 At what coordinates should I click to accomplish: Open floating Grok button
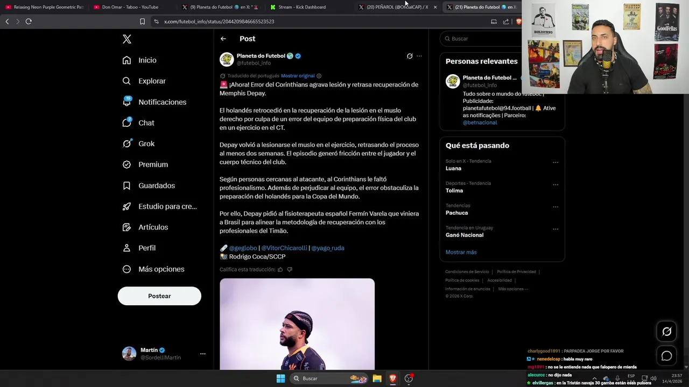[666, 332]
